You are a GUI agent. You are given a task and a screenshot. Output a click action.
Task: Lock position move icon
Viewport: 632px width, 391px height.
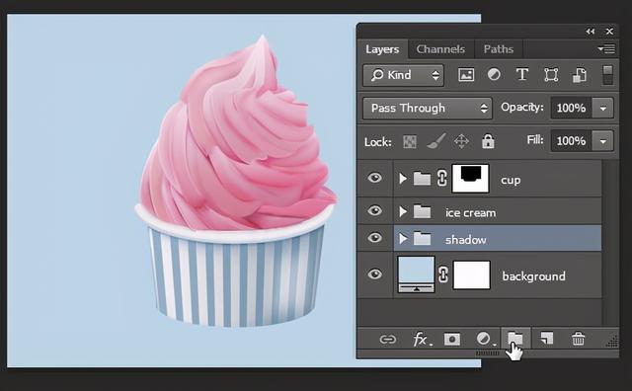(x=461, y=141)
